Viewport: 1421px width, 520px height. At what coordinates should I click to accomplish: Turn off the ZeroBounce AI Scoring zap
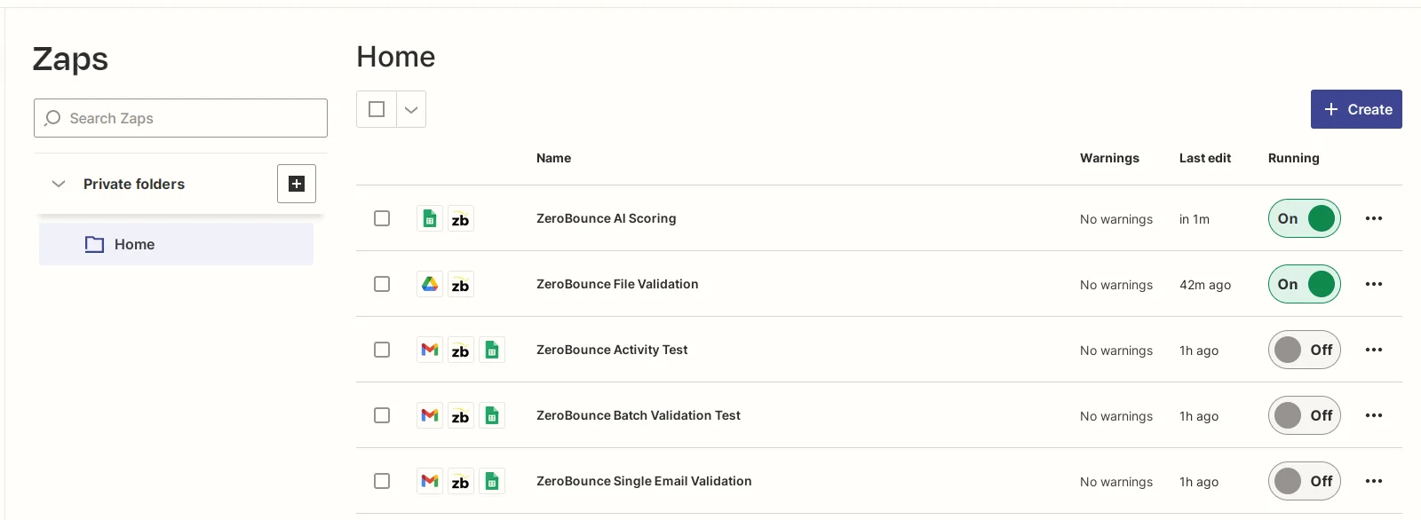1304,218
